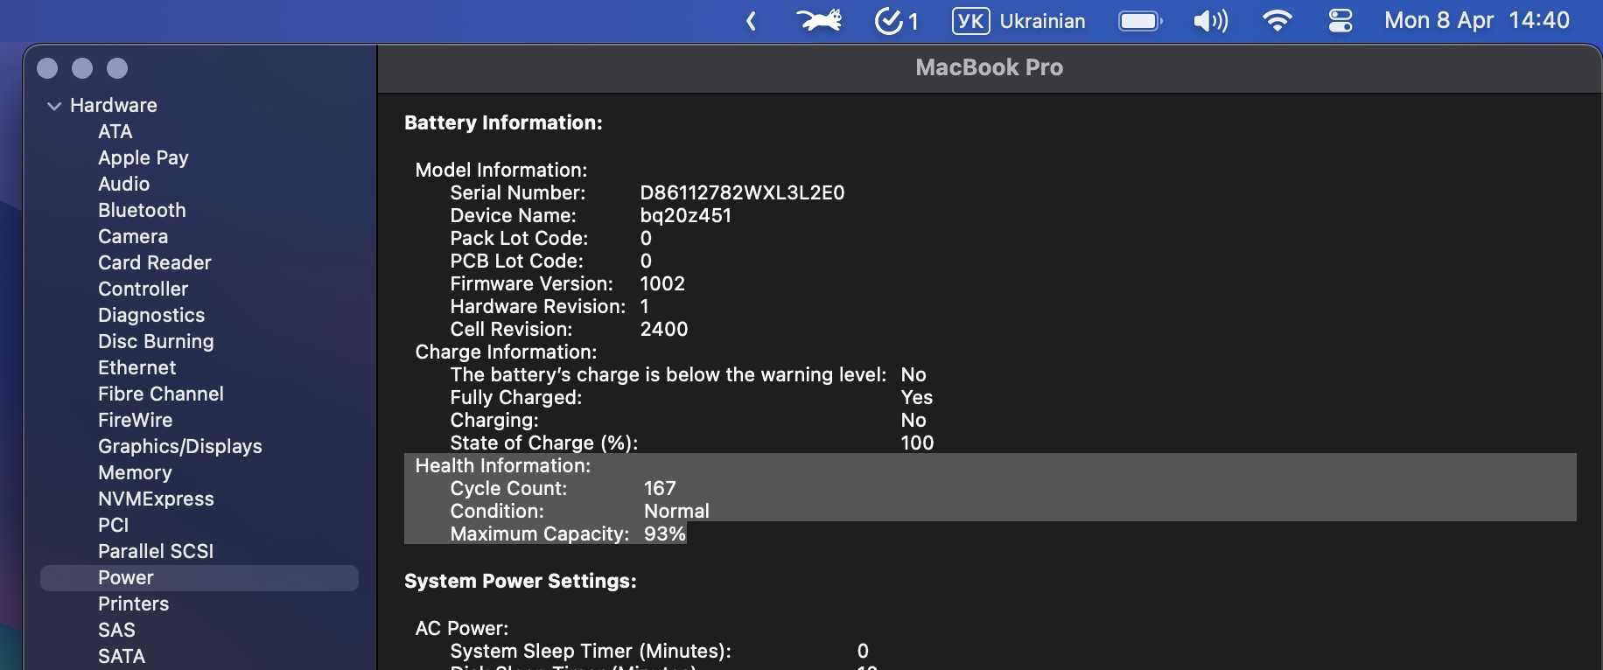The width and height of the screenshot is (1603, 670).
Task: Open the Memory entry
Action: pos(135,472)
